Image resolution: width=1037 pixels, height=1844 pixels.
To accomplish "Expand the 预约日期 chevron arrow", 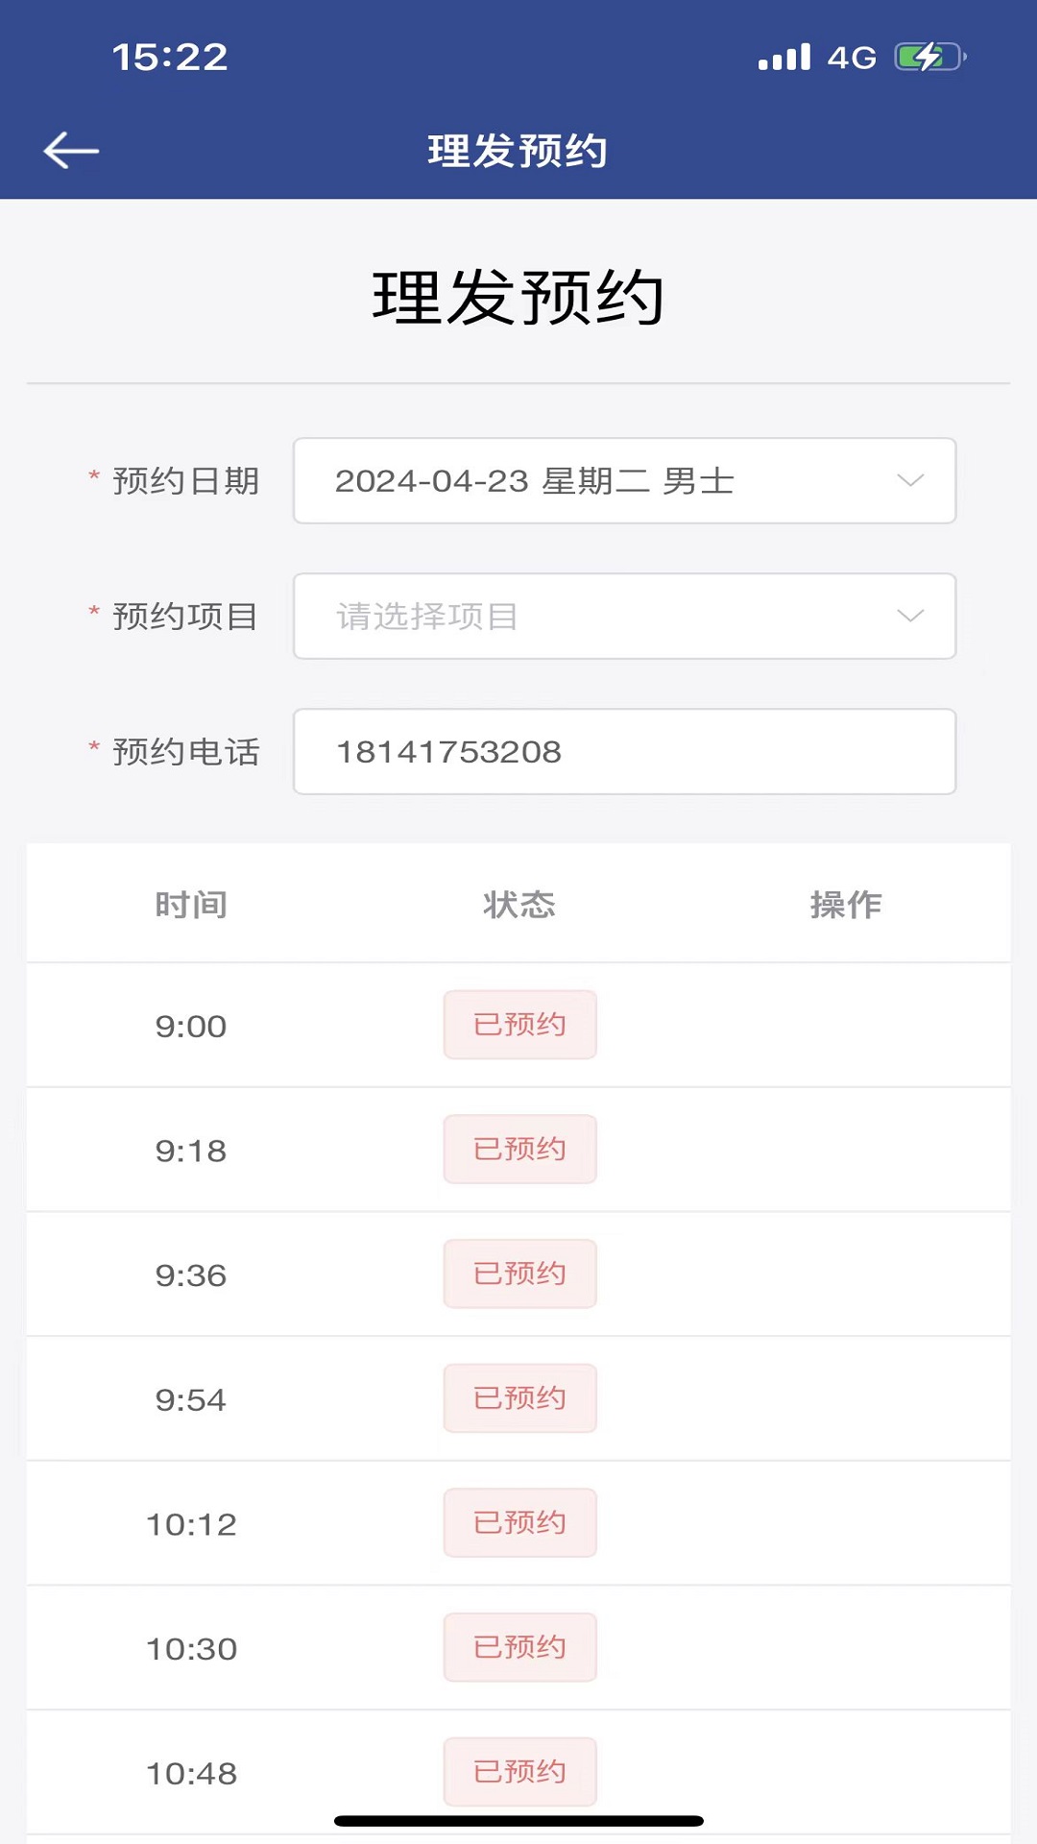I will (909, 480).
